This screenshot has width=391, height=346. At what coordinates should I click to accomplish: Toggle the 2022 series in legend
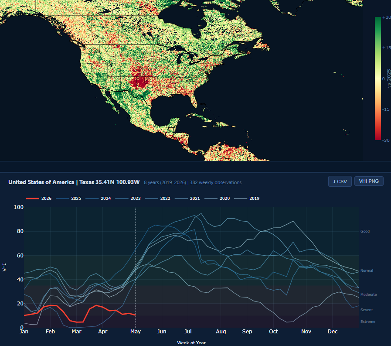[158, 198]
